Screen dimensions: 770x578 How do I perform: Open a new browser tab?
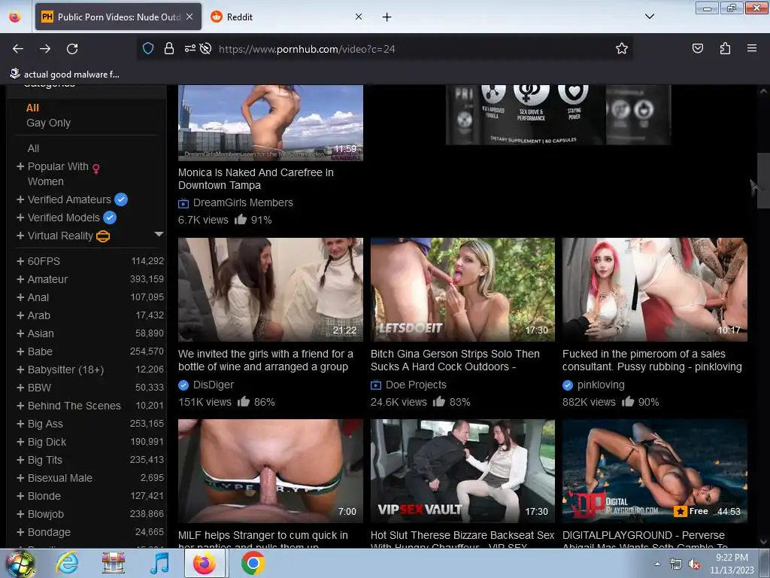[x=387, y=17]
